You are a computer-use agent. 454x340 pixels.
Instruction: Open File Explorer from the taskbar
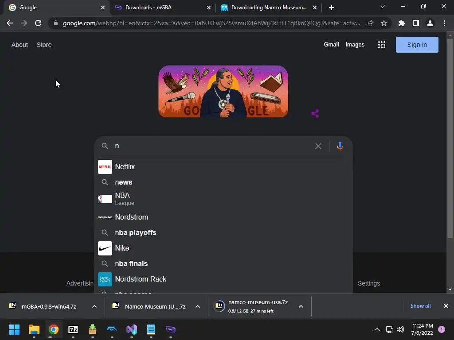(x=34, y=329)
